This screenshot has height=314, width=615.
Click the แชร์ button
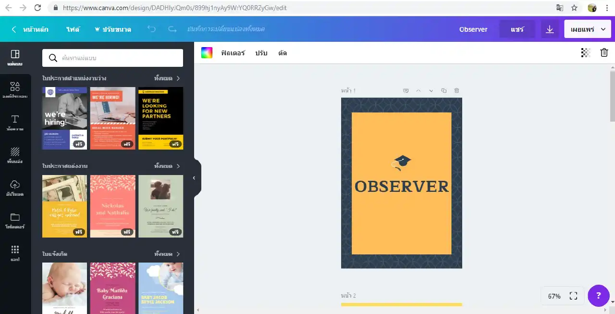point(517,29)
